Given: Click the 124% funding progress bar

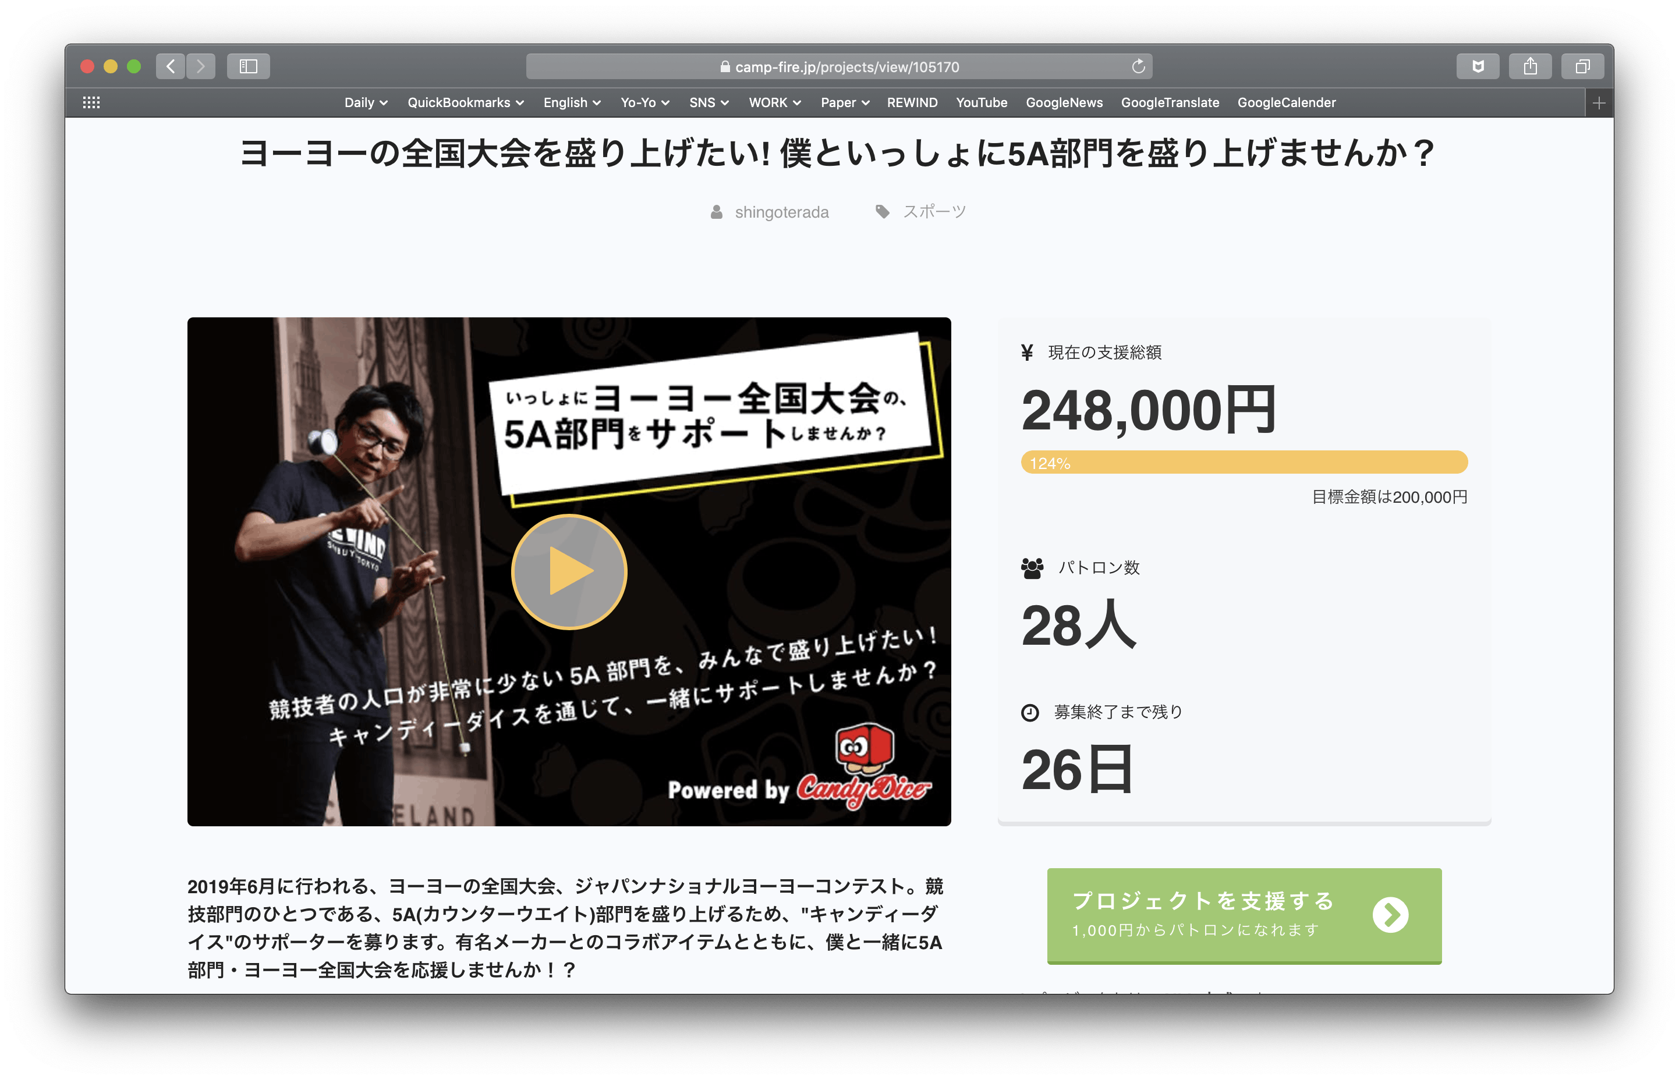Looking at the screenshot, I should (1244, 462).
